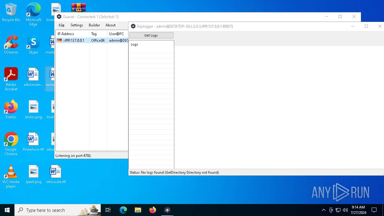The image size is (384, 216).
Task: Show hidden system tray icons
Action: click(323, 210)
